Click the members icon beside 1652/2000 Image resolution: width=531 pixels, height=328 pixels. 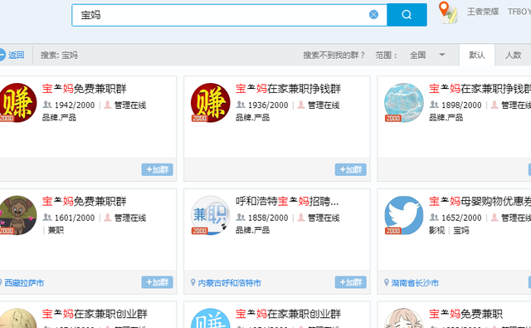tap(434, 217)
